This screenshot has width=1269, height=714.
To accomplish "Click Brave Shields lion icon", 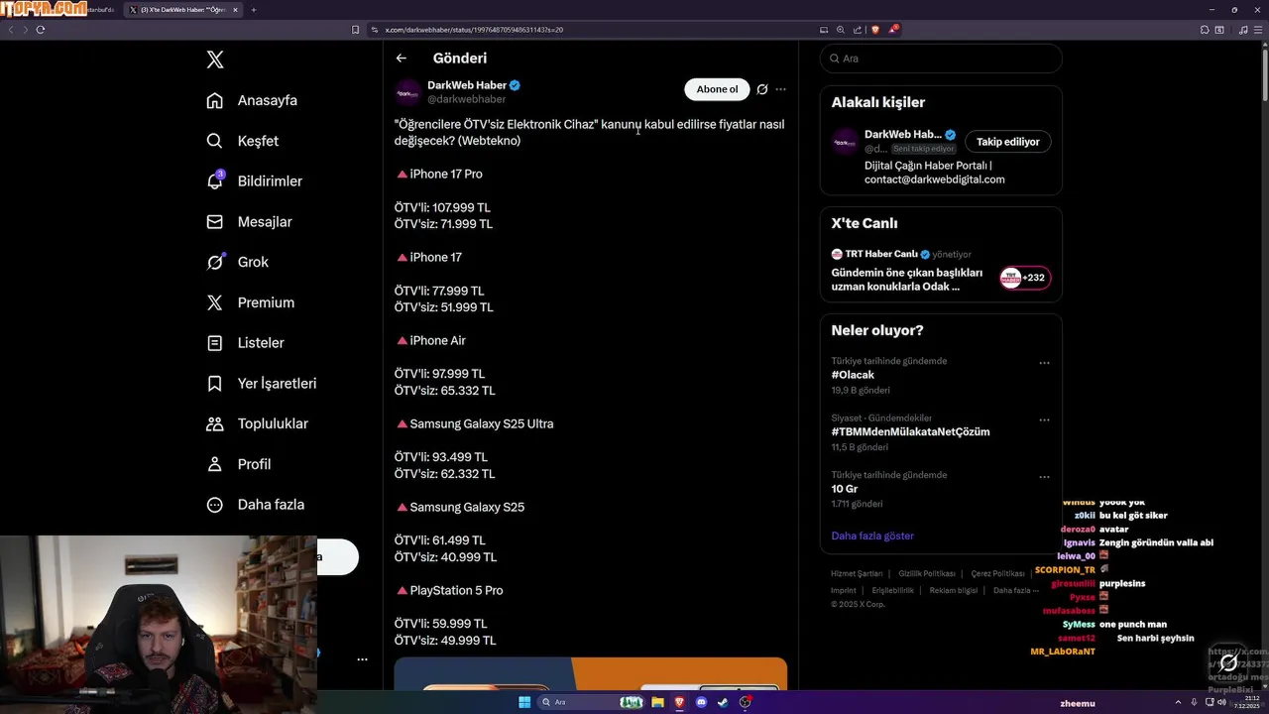I will pyautogui.click(x=875, y=30).
